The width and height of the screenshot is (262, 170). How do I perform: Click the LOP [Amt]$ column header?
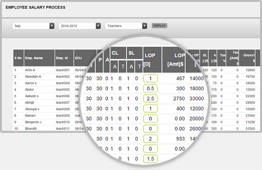[174, 60]
